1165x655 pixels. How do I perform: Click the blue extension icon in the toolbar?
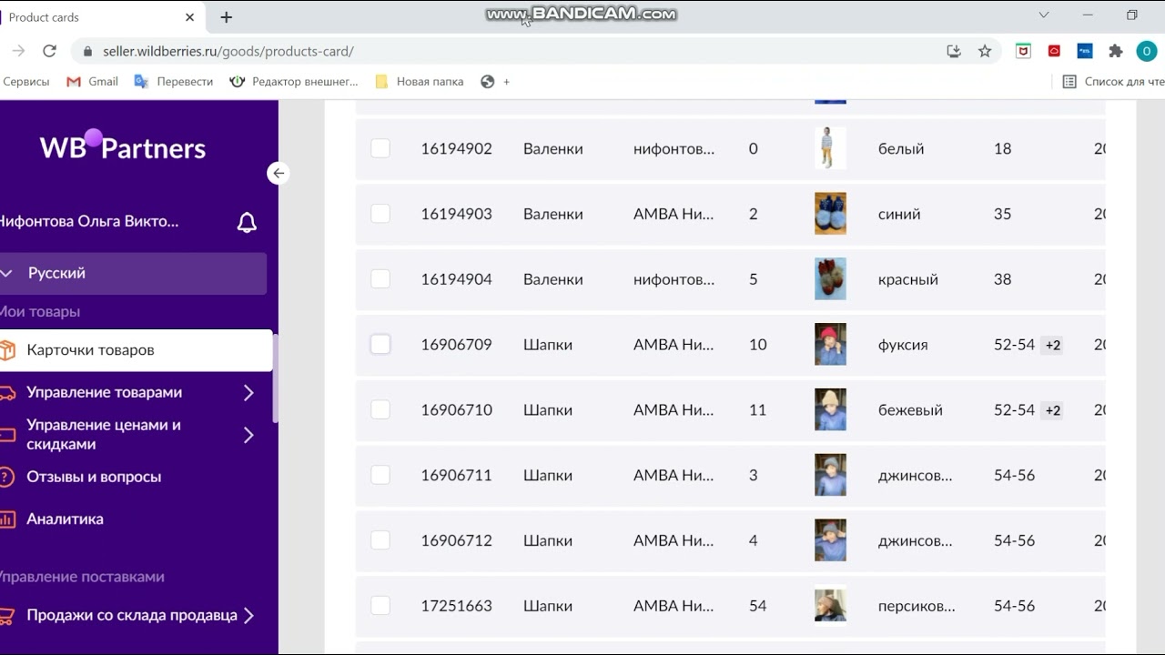point(1084,51)
